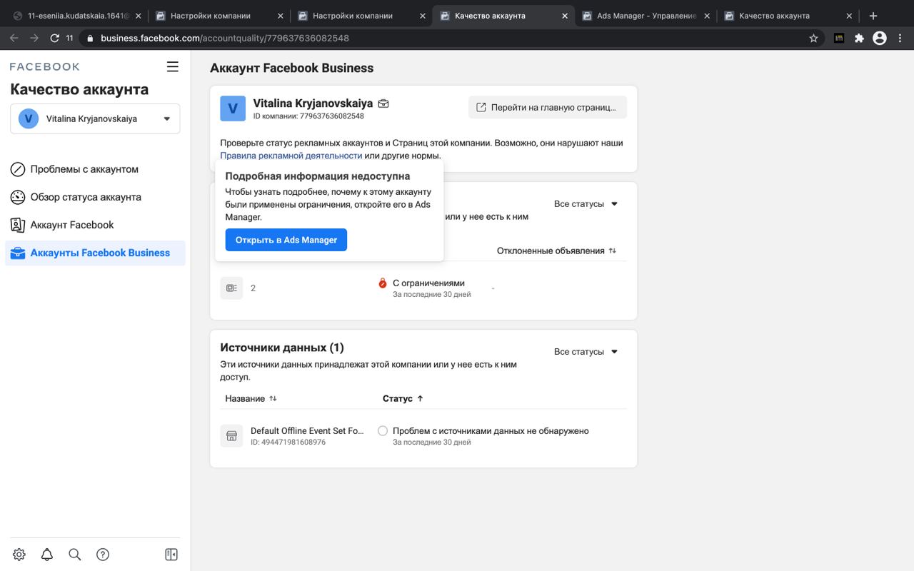This screenshot has width=914, height=571.
Task: Open the Chrome profile avatar icon
Action: click(x=880, y=39)
